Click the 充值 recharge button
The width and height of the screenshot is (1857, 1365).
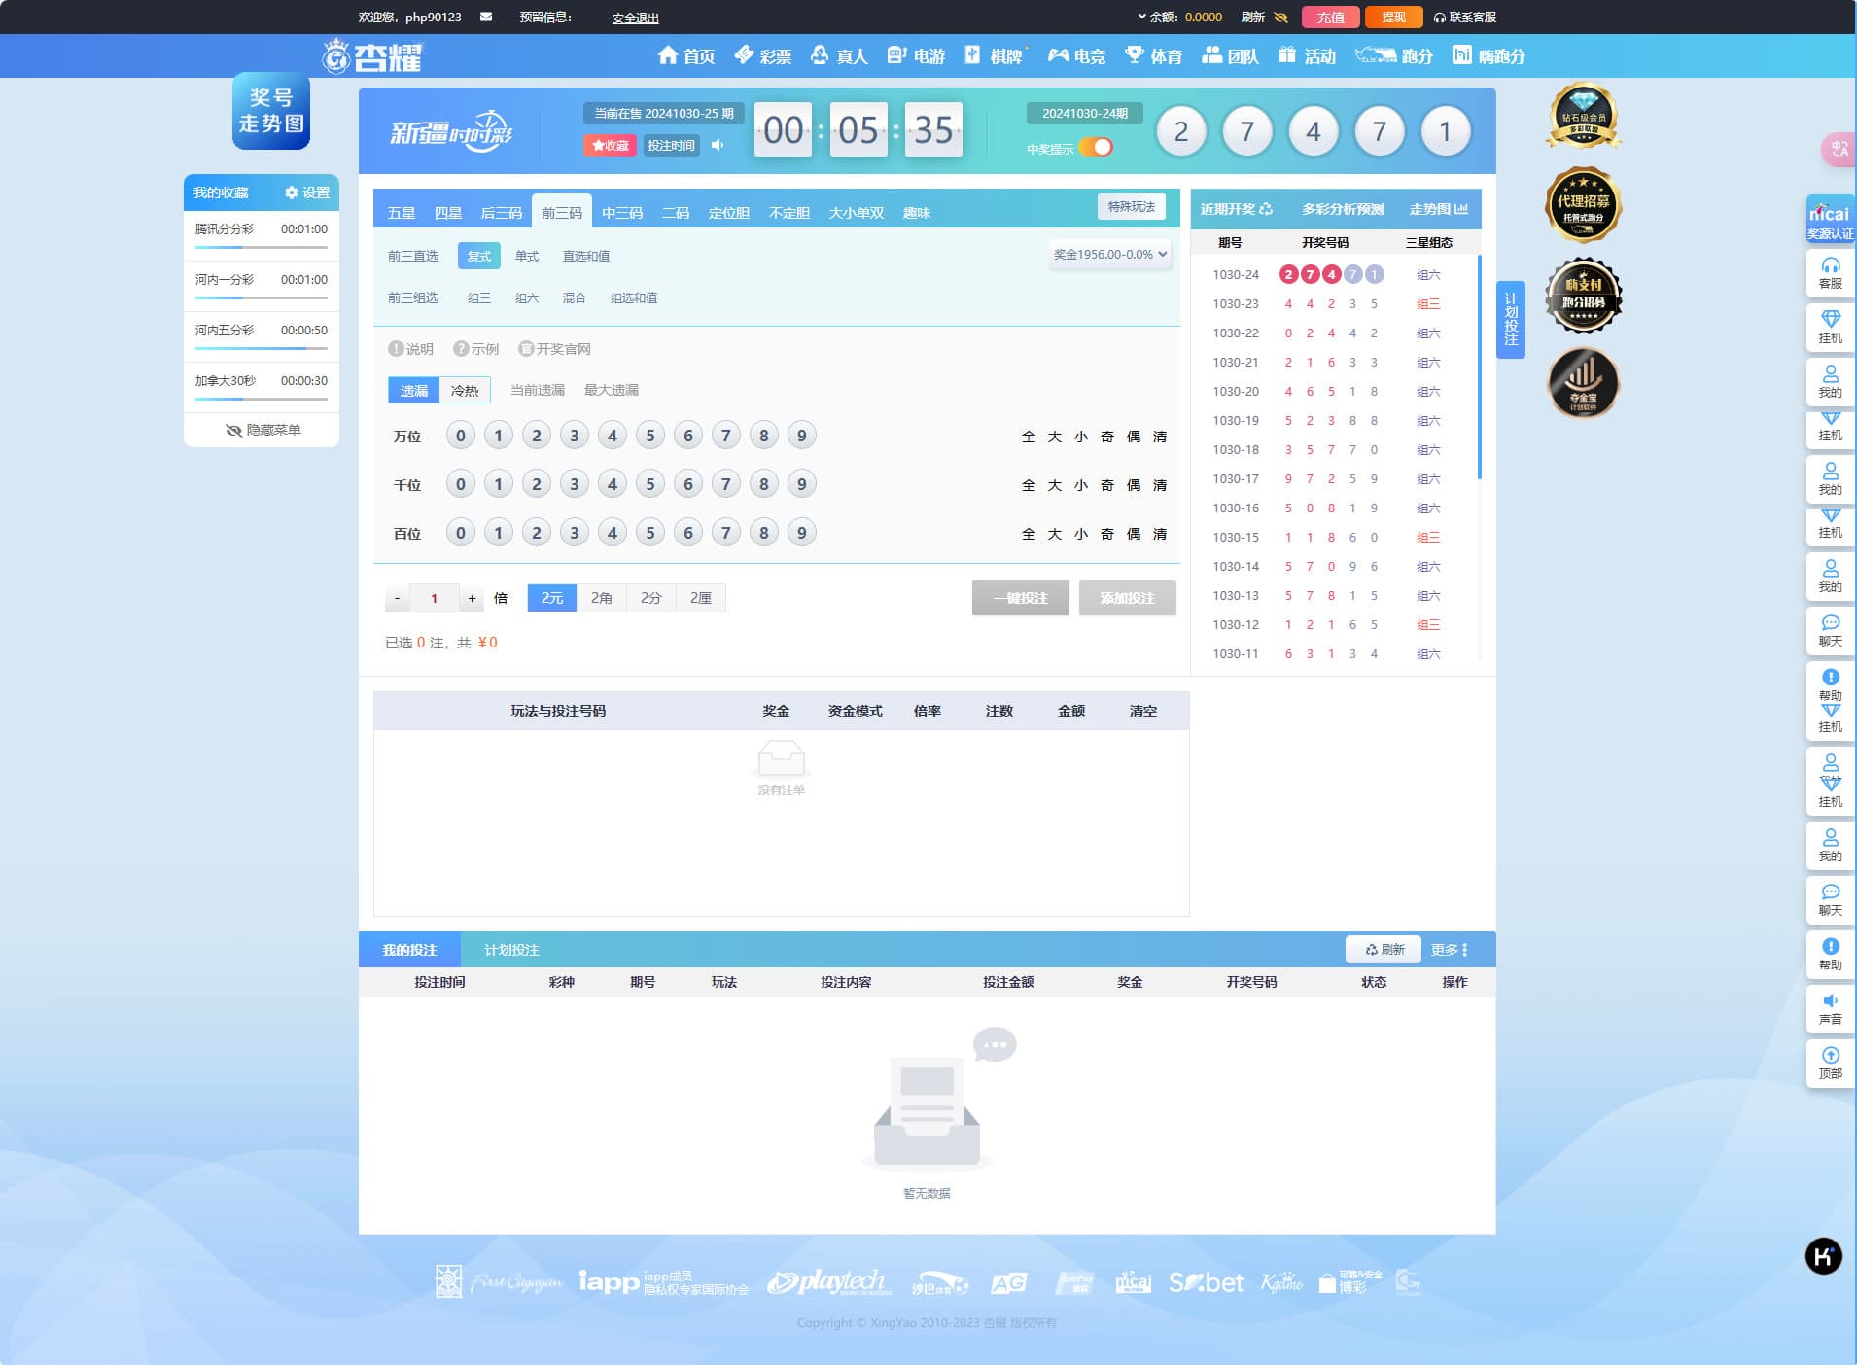click(x=1329, y=17)
